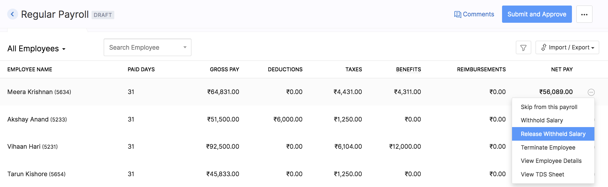Screen dimensions: 608x187
Task: Choose Terminate Employee menu entry
Action: (x=548, y=148)
